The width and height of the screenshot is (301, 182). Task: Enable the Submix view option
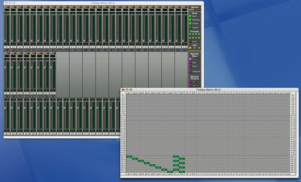(190, 27)
